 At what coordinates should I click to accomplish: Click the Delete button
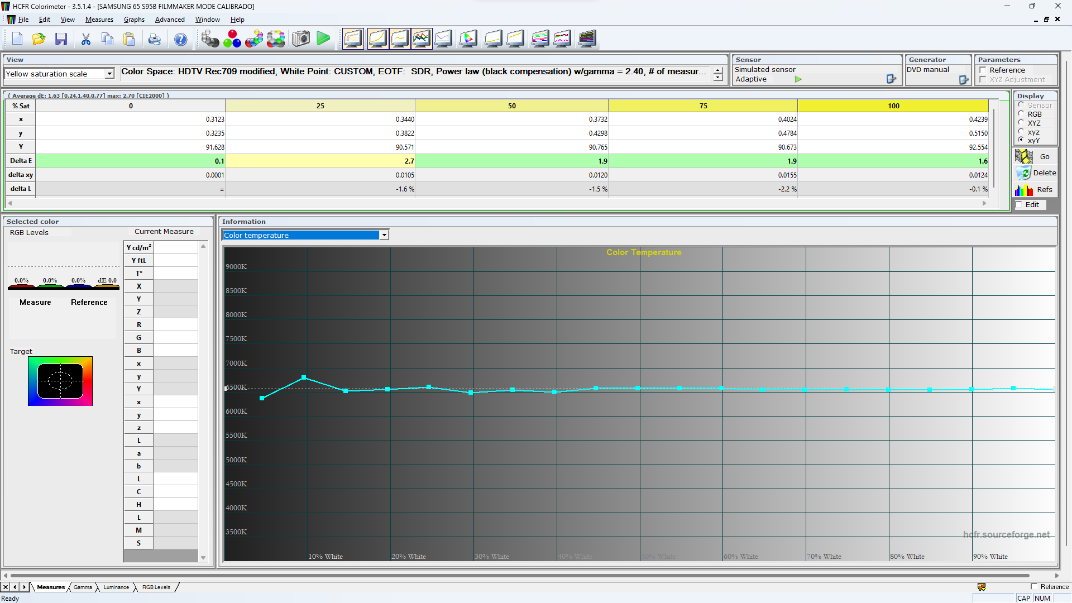[x=1036, y=173]
